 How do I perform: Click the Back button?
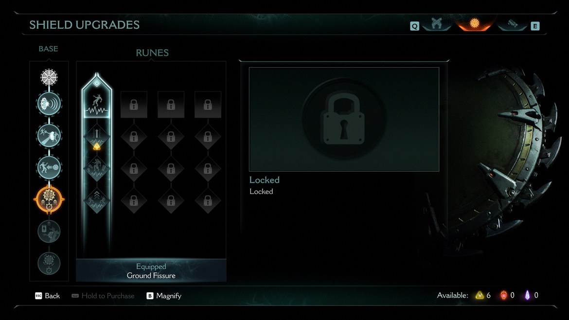(47, 296)
